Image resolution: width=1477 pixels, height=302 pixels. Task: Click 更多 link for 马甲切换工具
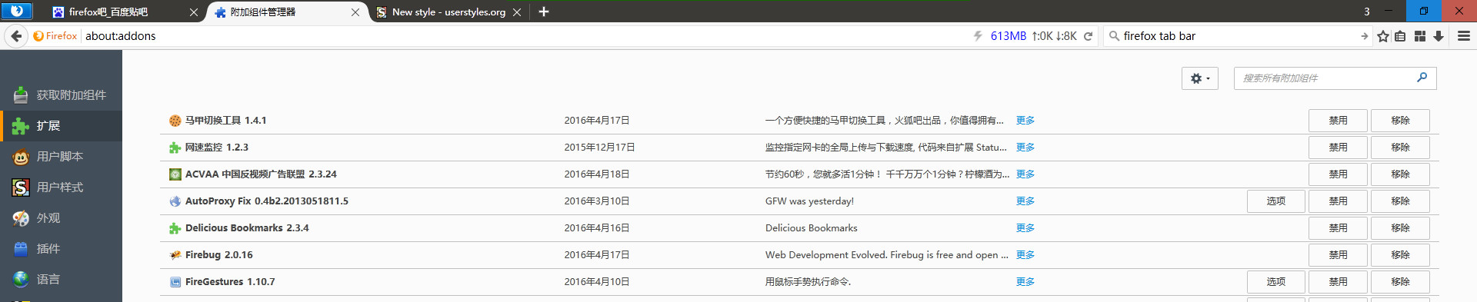click(x=1025, y=121)
